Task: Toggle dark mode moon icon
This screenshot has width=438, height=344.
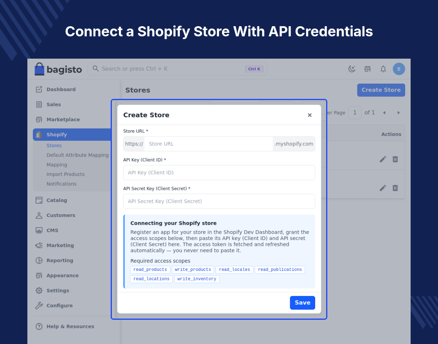Action: tap(352, 69)
